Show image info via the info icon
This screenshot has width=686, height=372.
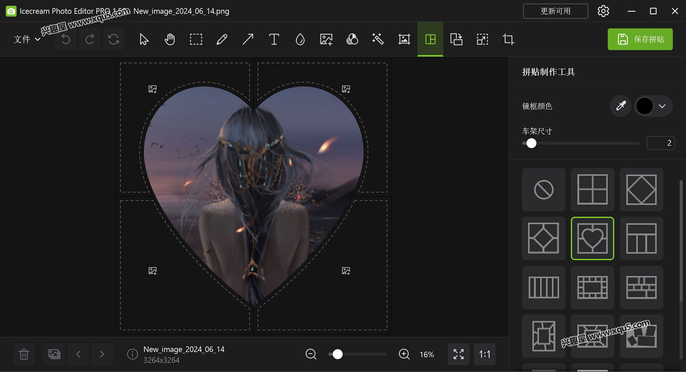(132, 354)
